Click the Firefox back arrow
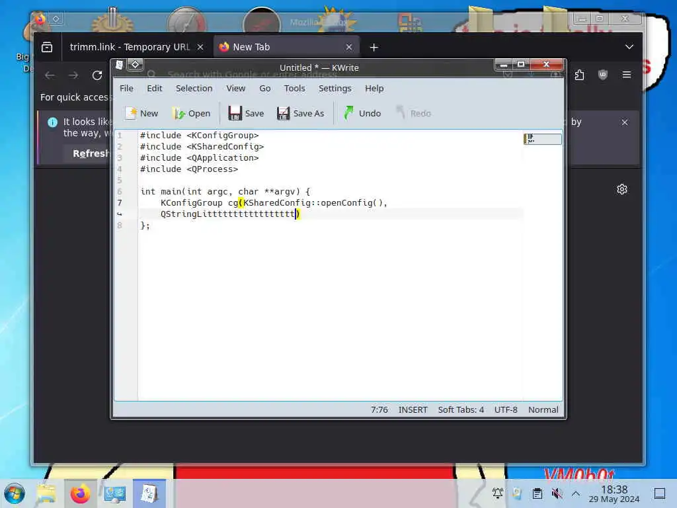 50,75
